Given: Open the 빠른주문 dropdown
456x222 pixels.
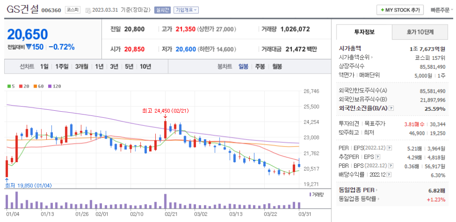Looking at the screenshot, I should [x=442, y=10].
